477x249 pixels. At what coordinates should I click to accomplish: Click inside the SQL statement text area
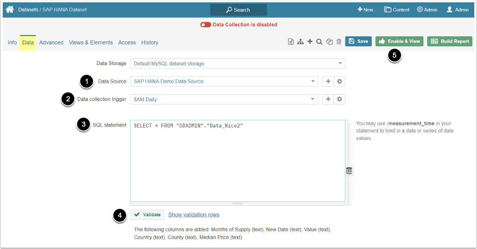coord(238,161)
